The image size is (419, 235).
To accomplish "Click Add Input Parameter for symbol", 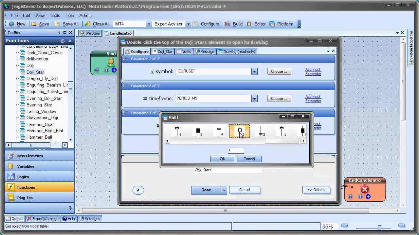I will click(x=313, y=71).
